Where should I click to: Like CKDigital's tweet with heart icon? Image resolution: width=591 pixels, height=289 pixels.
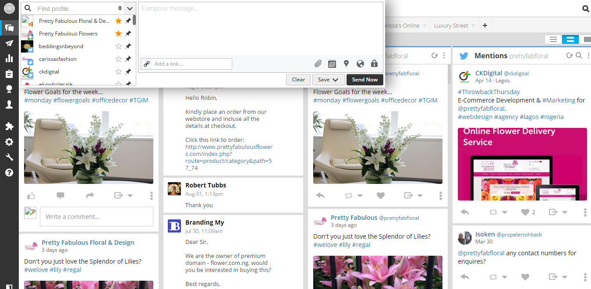click(525, 212)
